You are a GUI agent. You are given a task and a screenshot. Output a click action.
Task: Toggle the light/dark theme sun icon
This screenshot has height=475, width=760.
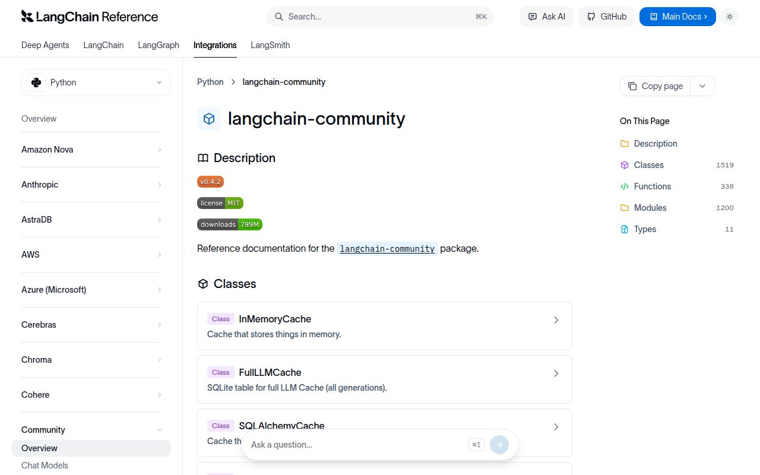click(x=730, y=17)
